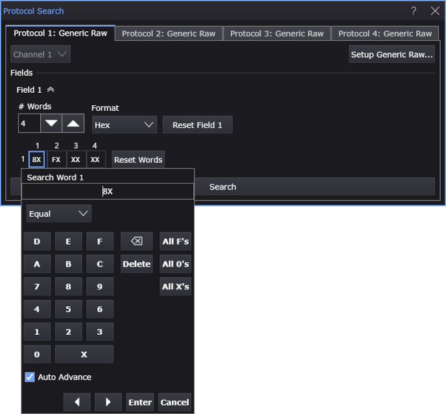Disable the Auto Advance checkbox

(30, 377)
